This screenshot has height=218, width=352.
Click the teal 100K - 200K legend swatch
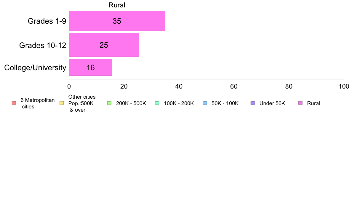[x=157, y=103]
